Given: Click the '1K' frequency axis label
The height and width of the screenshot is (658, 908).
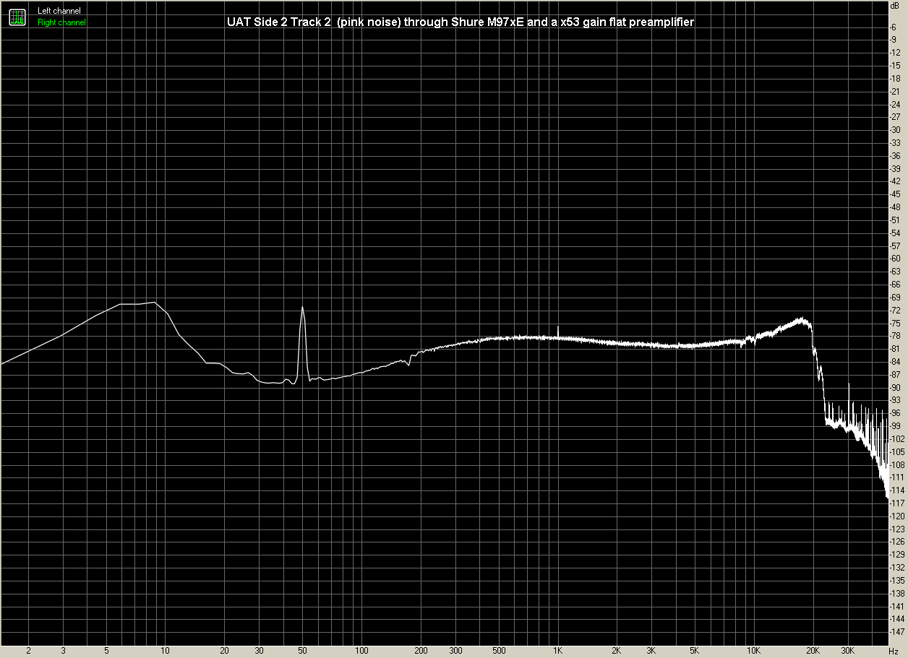Looking at the screenshot, I should [x=557, y=651].
